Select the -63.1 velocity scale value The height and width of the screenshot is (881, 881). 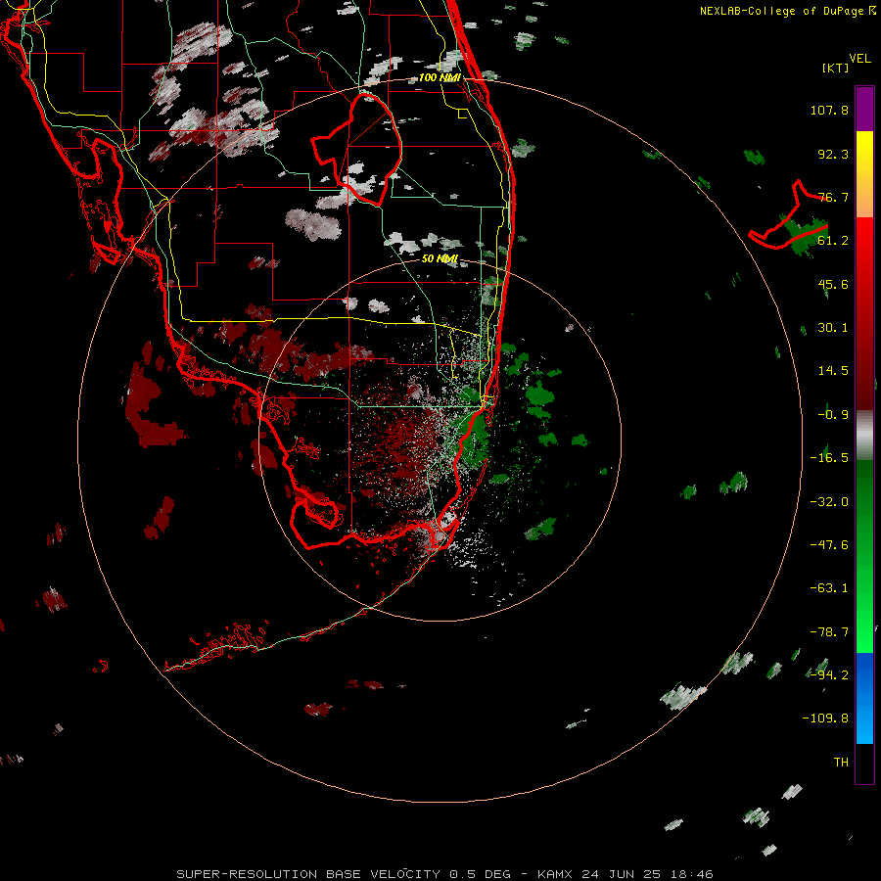829,588
